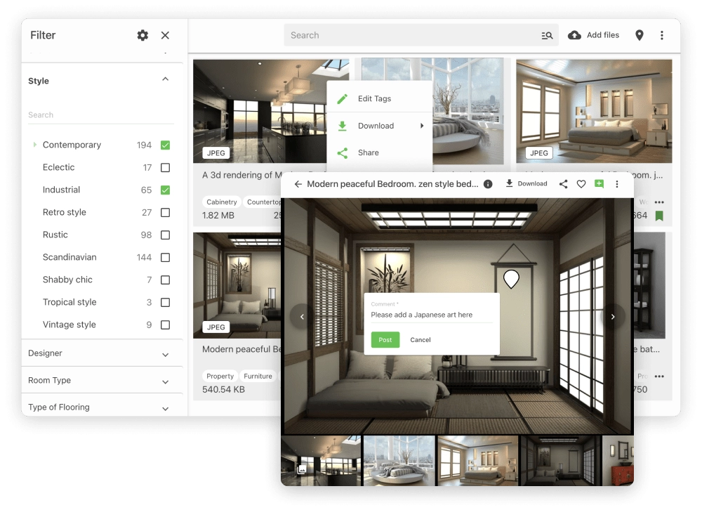Uncheck the Contemporary style checkbox
Viewport: 702px width, 510px height.
click(x=165, y=145)
